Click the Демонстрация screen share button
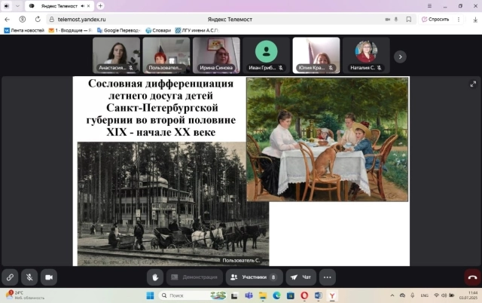The image size is (482, 303). (194, 277)
